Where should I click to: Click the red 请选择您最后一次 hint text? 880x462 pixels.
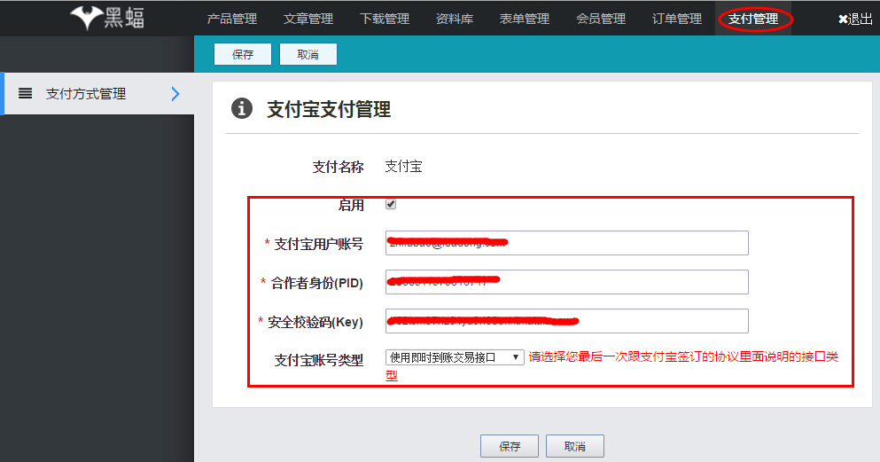click(x=611, y=366)
